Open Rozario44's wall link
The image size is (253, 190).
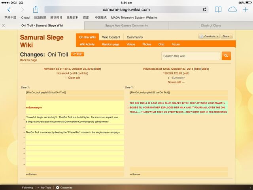[73, 73]
